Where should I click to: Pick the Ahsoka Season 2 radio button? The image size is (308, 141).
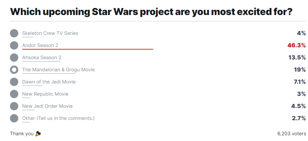point(14,58)
